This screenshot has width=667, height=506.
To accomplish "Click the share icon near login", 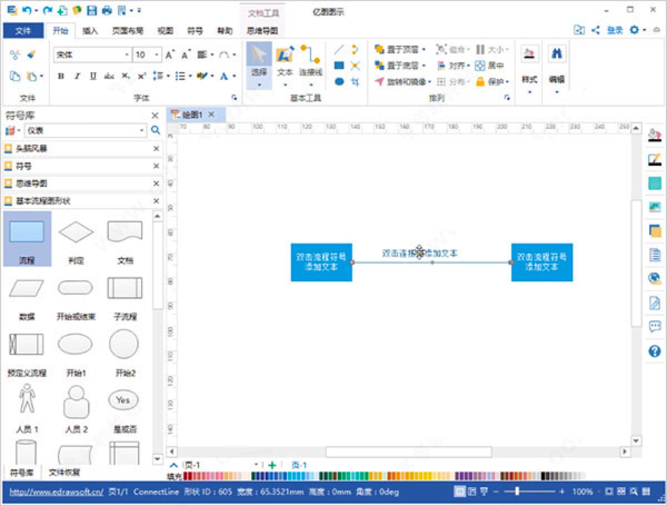I will pyautogui.click(x=595, y=30).
